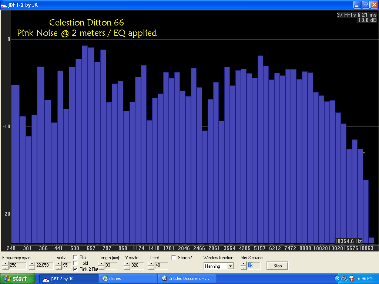The height and width of the screenshot is (284, 379).
Task: Click the yellow cursor marker line in spectrum
Action: 364,198
